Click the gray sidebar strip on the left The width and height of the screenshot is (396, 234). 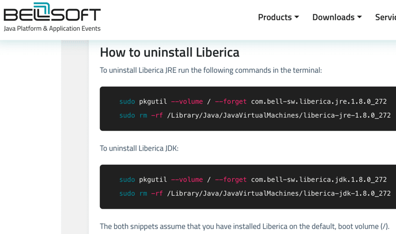(x=75, y=137)
